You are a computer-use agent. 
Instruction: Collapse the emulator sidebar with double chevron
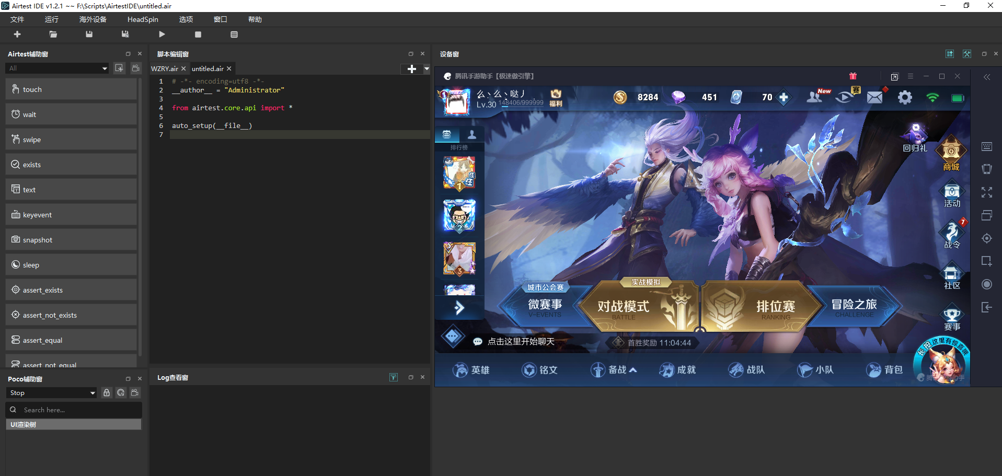987,77
